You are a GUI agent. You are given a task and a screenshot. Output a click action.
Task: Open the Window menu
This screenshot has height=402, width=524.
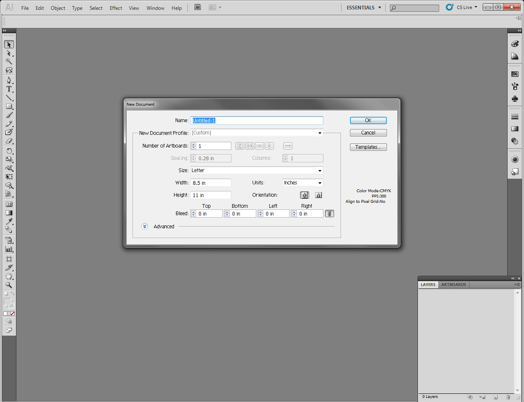156,8
